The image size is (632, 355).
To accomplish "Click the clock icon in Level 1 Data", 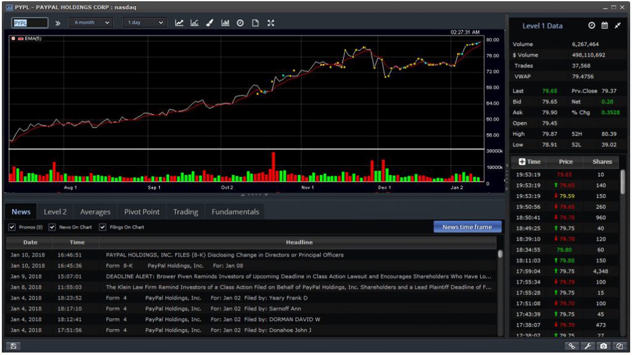I will pyautogui.click(x=591, y=25).
